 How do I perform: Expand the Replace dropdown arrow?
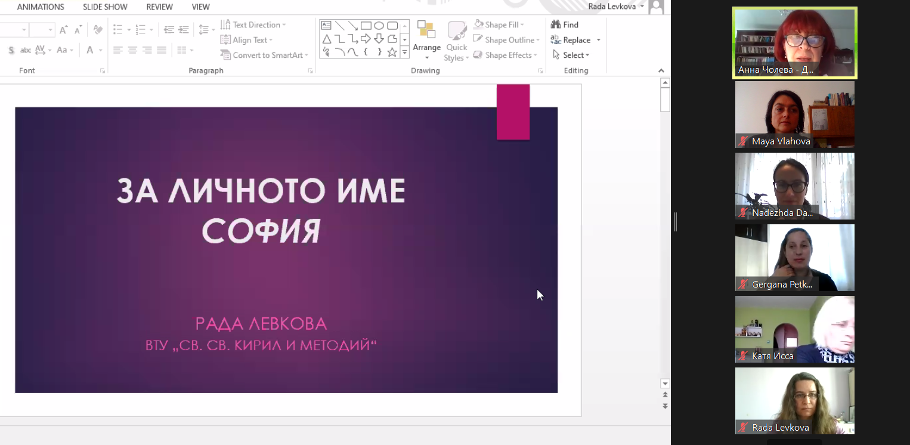click(598, 40)
